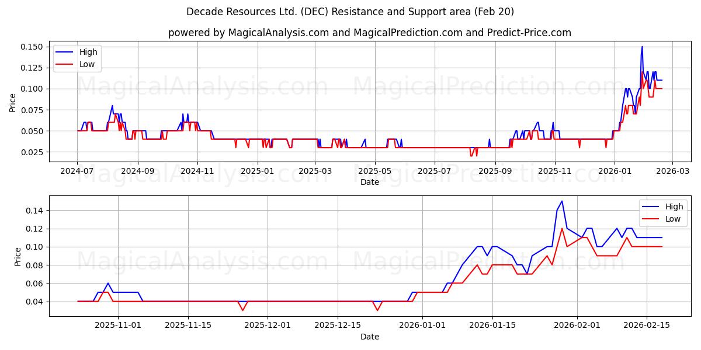Click the '0.100' y-axis tick label
The image size is (701, 350).
pos(33,89)
